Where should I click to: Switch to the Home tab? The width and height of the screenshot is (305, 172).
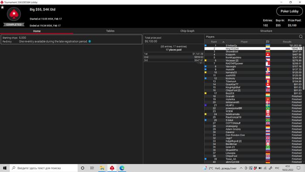(x=37, y=31)
